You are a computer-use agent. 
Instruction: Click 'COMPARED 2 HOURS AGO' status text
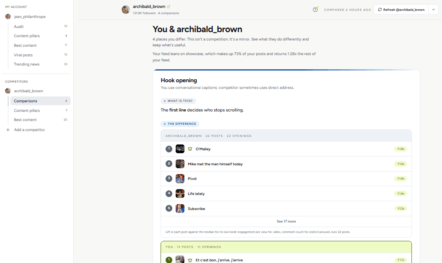[347, 10]
